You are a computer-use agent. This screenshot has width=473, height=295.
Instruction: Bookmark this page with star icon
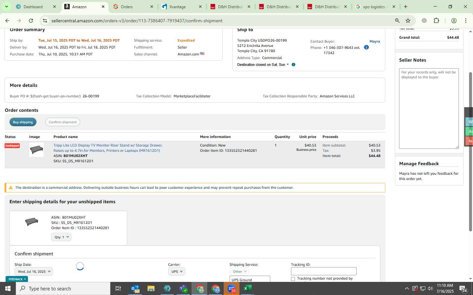[x=408, y=21]
